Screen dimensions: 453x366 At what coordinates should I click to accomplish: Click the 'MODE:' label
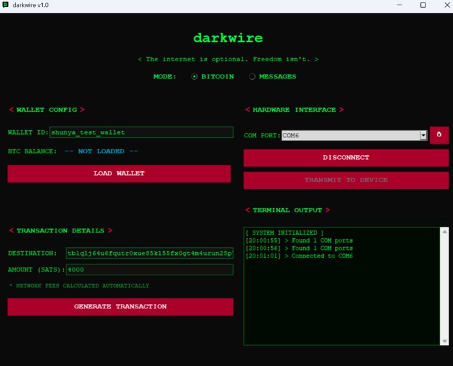[x=164, y=77]
